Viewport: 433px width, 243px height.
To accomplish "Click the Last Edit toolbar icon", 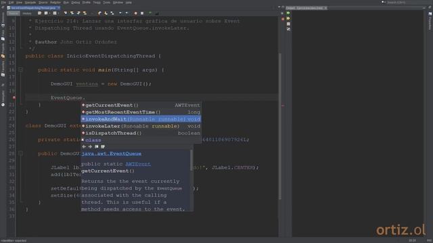I will click(x=39, y=13).
